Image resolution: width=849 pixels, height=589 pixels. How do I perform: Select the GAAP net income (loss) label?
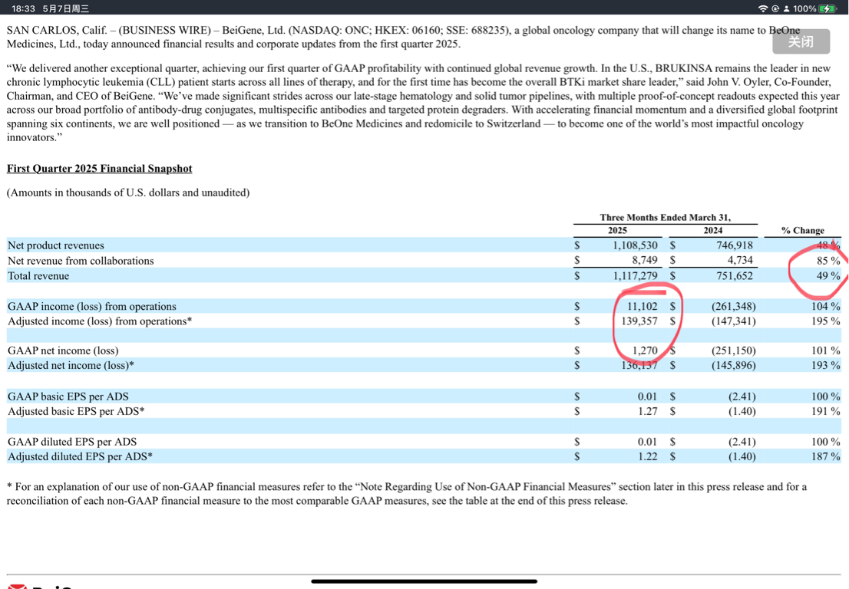pos(63,350)
